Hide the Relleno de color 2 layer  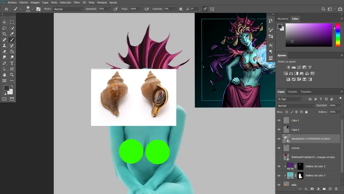279,166
